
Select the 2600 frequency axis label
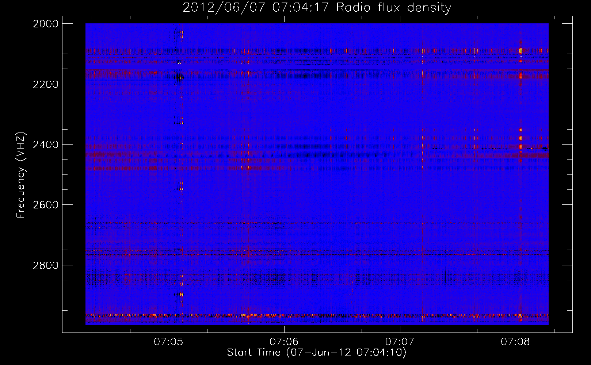coord(46,205)
